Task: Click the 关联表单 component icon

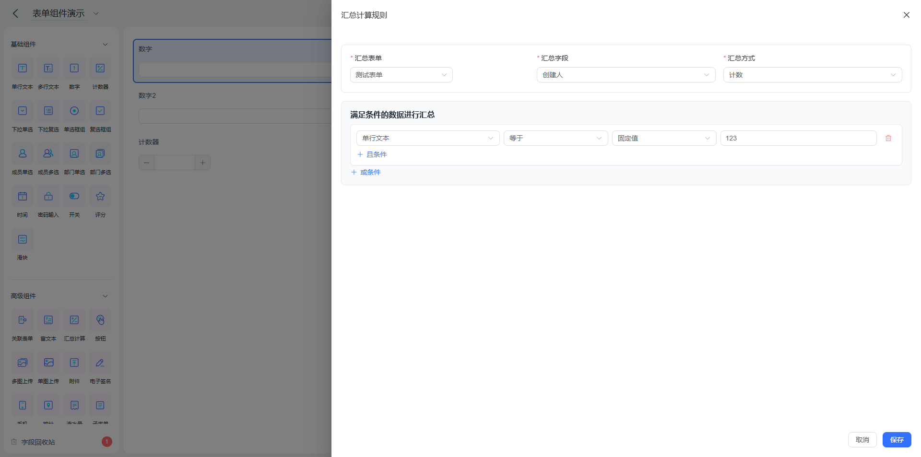Action: click(x=23, y=320)
